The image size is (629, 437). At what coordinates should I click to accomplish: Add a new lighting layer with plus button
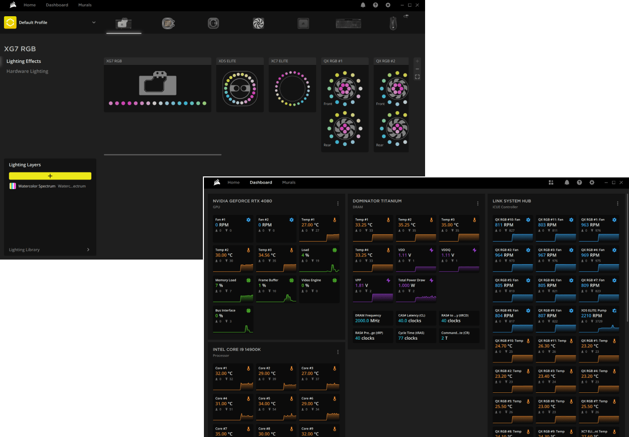coord(50,176)
